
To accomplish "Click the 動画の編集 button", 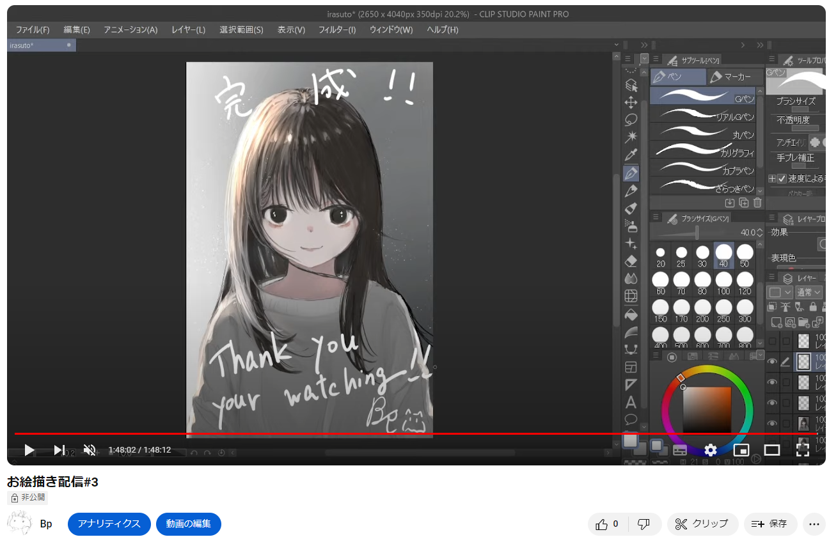I will [189, 524].
